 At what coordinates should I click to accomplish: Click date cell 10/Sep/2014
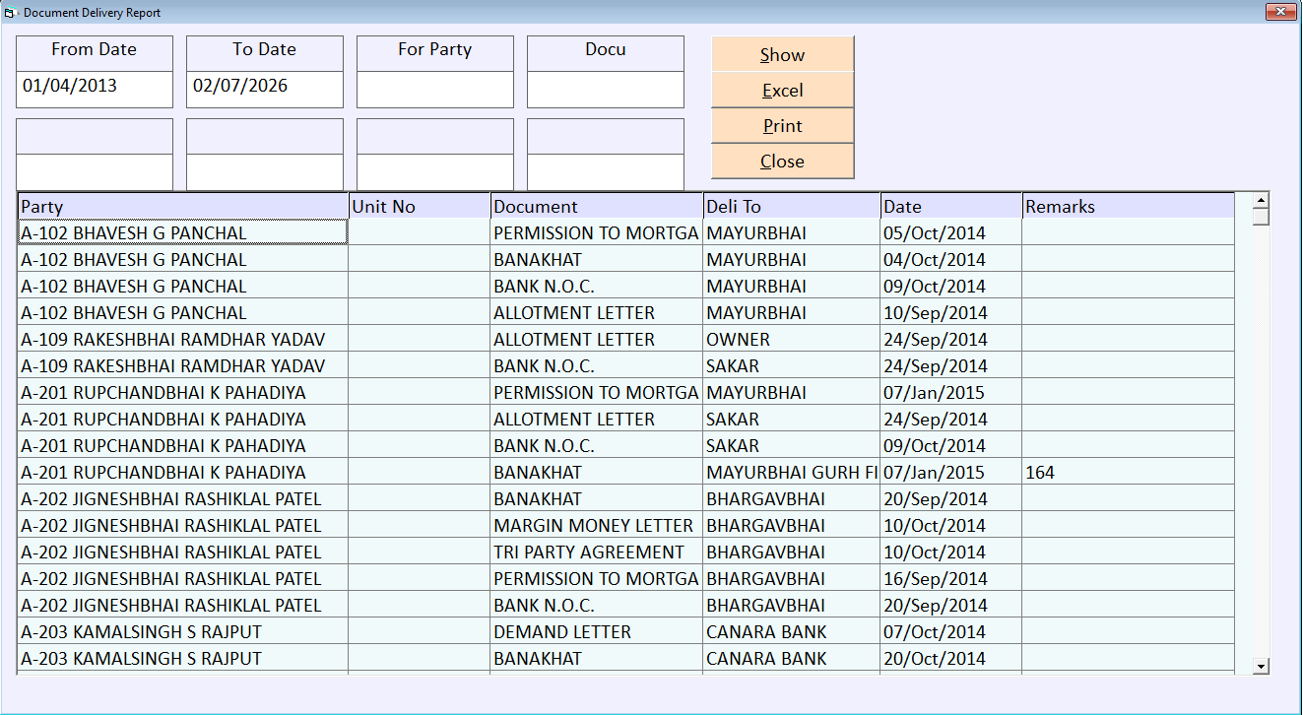[951, 313]
